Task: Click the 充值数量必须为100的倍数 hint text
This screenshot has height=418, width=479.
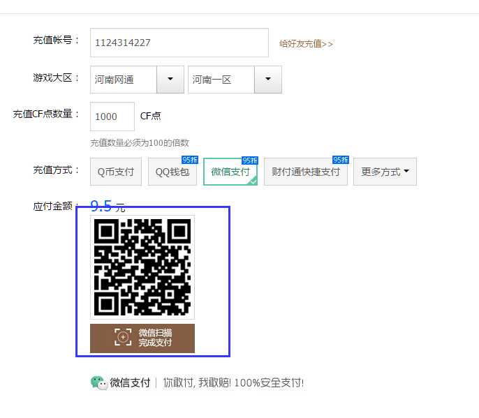Action: tap(140, 142)
